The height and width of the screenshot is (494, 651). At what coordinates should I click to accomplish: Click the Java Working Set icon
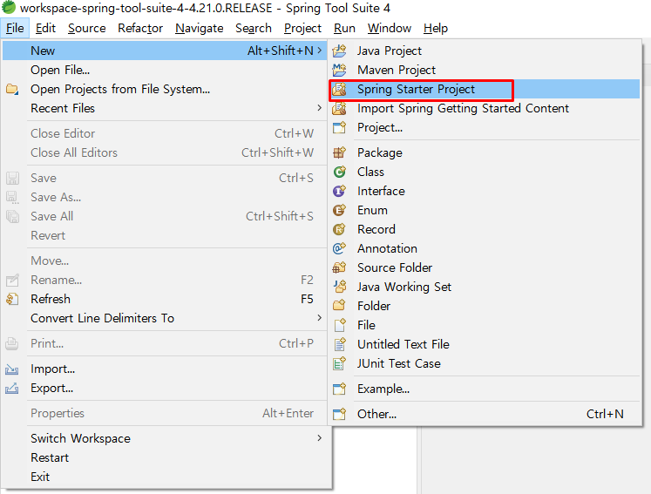339,287
